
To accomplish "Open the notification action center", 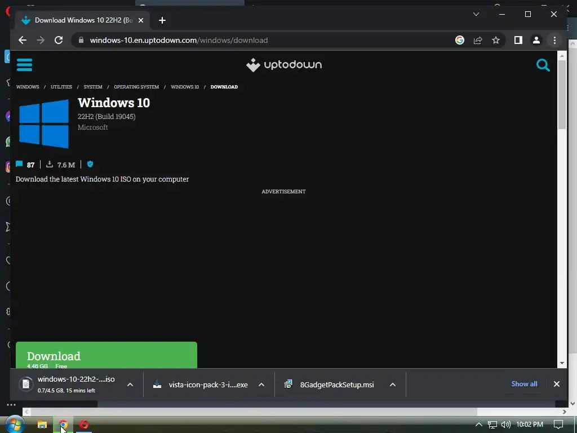I will pyautogui.click(x=558, y=425).
